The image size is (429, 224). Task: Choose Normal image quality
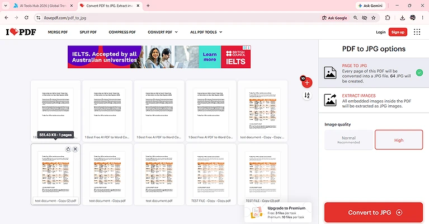(348, 139)
